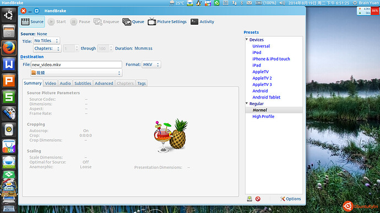Open the Chapters range type dropdown
The image size is (380, 213).
click(x=47, y=48)
